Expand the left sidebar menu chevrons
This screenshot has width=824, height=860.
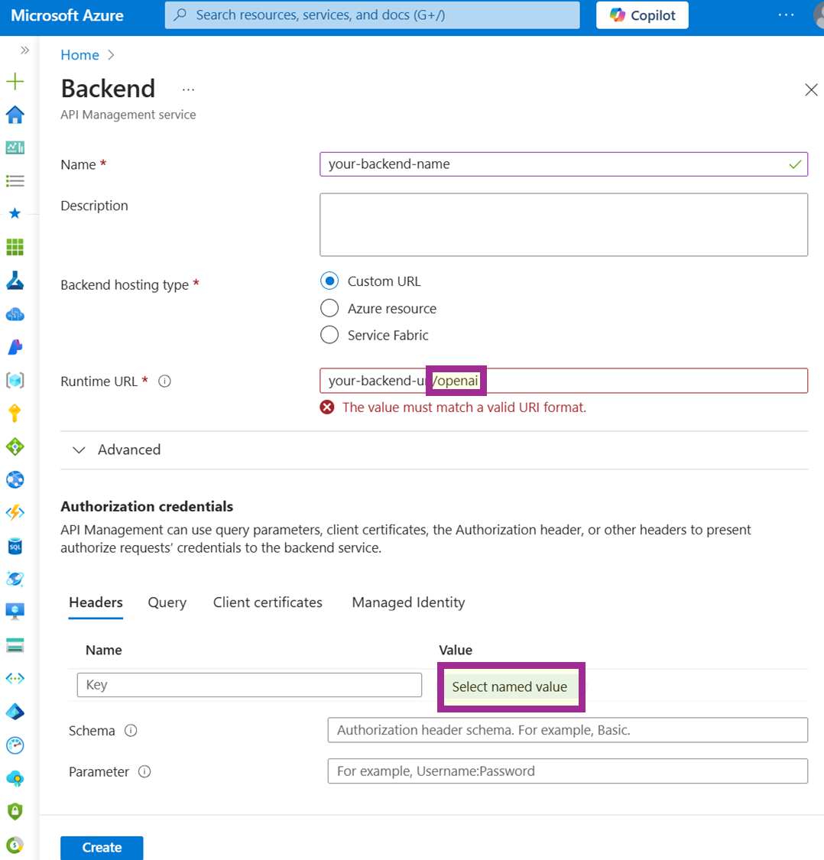[24, 50]
